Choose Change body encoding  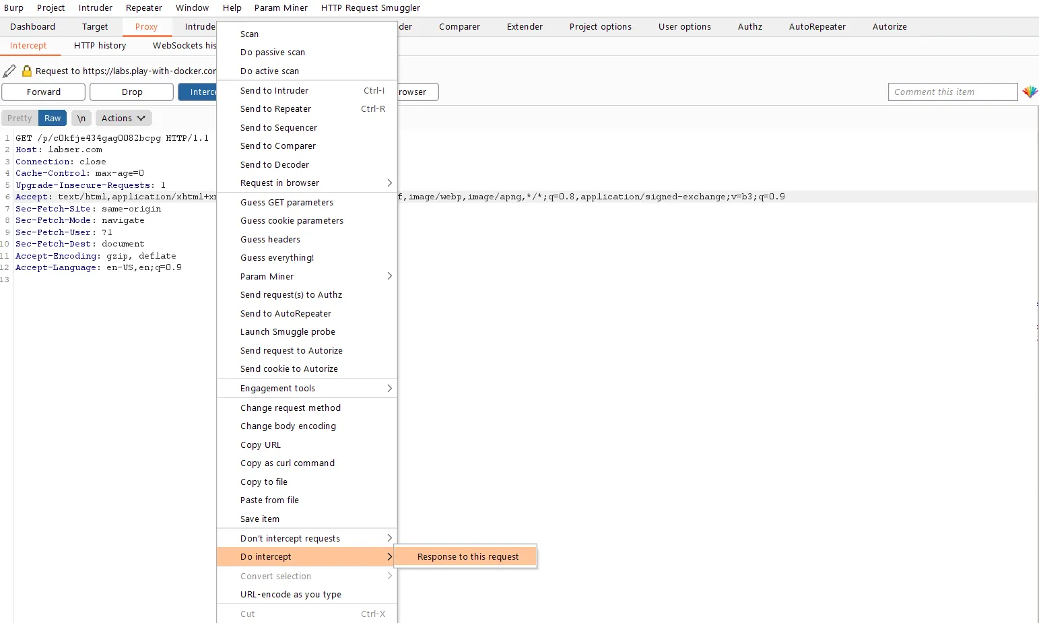point(307,426)
